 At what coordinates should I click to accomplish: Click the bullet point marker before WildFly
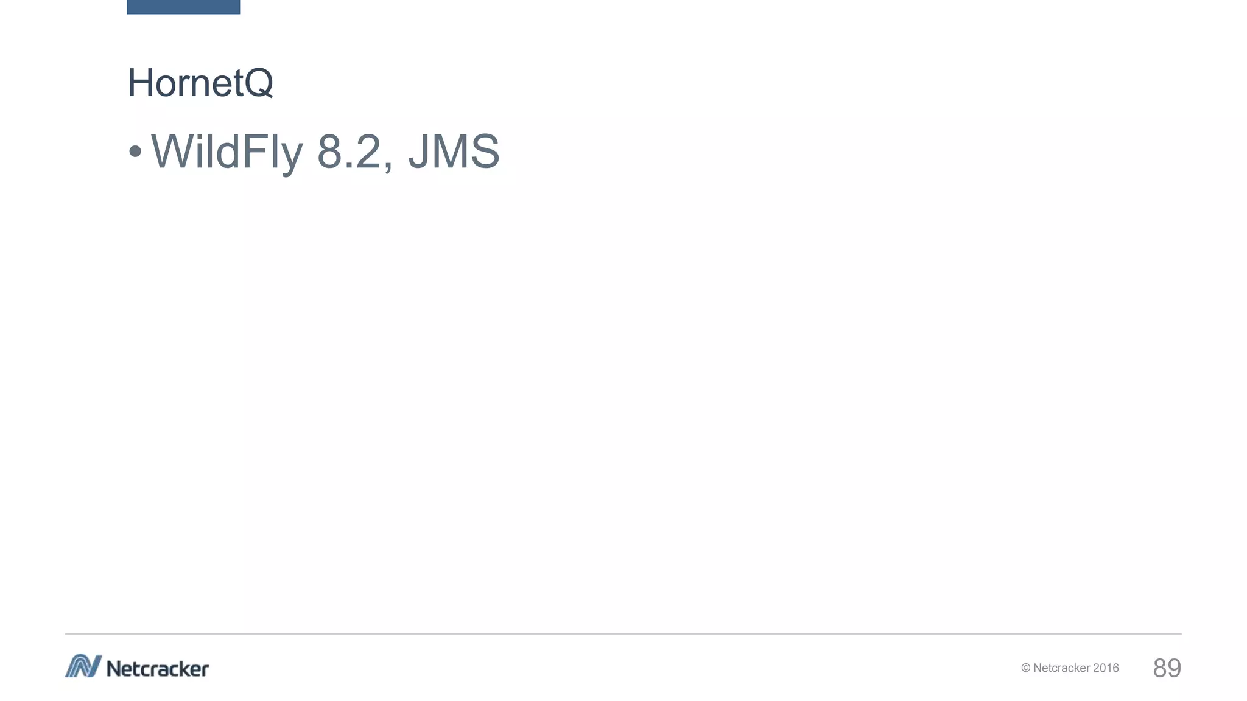click(135, 151)
